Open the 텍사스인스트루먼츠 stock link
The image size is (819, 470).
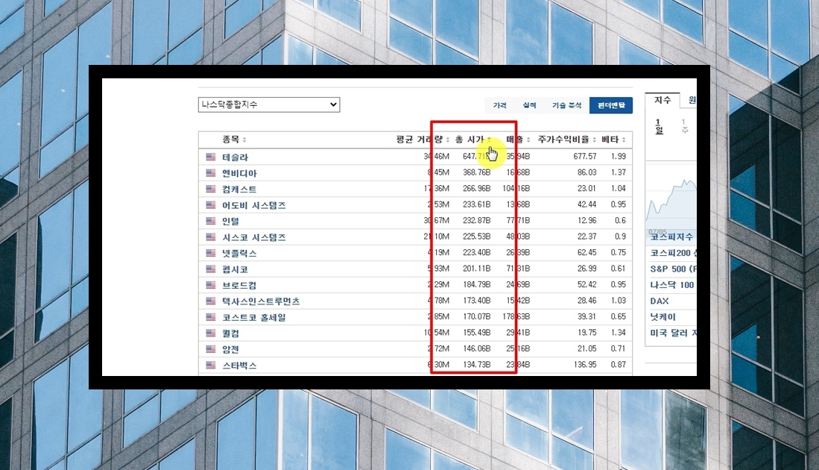[x=261, y=301]
